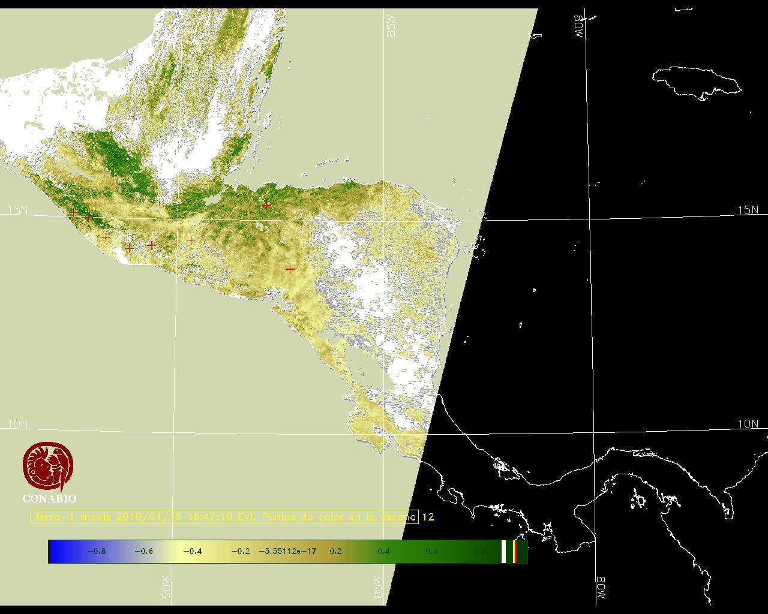The width and height of the screenshot is (768, 614).
Task: Click red cross marker just east of 90W meridian
Action: pyautogui.click(x=191, y=240)
